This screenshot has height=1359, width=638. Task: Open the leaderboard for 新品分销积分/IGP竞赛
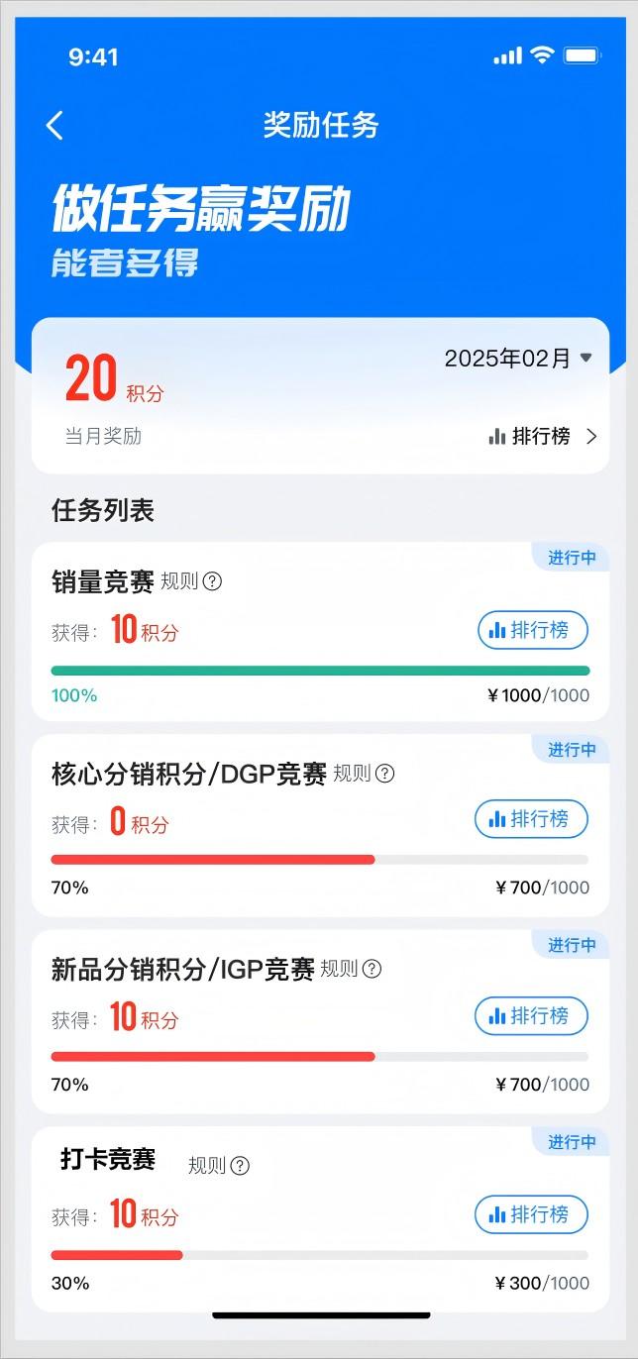pos(531,1016)
